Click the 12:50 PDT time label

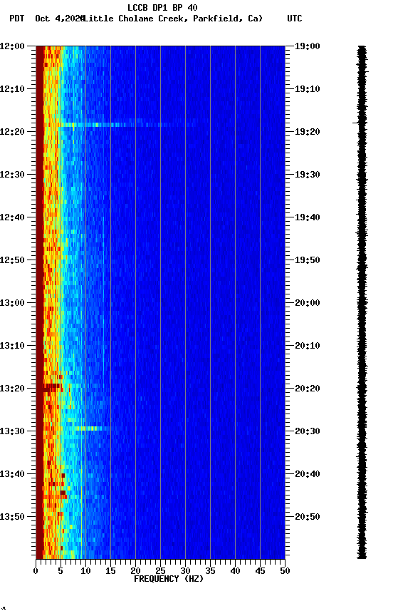[x=12, y=260]
